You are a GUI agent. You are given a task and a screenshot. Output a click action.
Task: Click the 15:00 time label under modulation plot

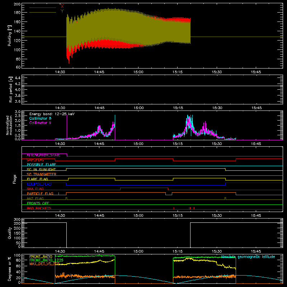(138, 144)
